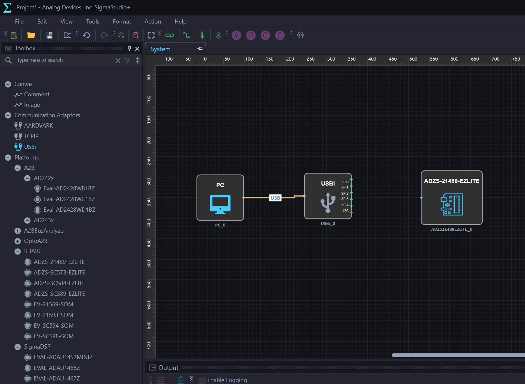This screenshot has width=525, height=384.
Task: Click the green Link icon
Action: coord(170,35)
